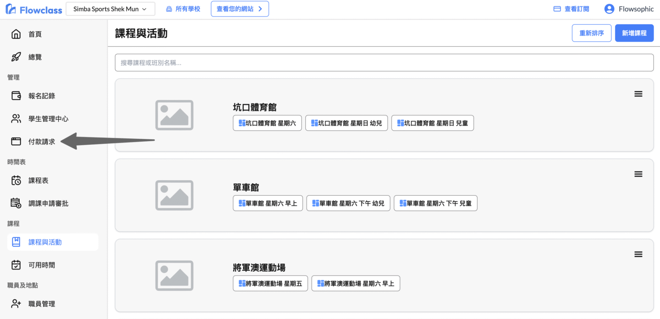
Task: Go to 付款請求 in the sidebar
Action: click(42, 142)
